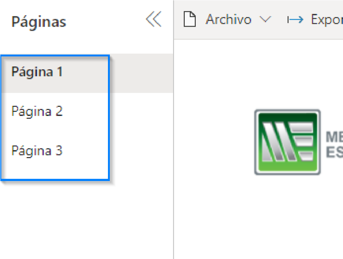This screenshot has height=259, width=343.
Task: Collapse the Páginas pane with double chevron
Action: (154, 19)
